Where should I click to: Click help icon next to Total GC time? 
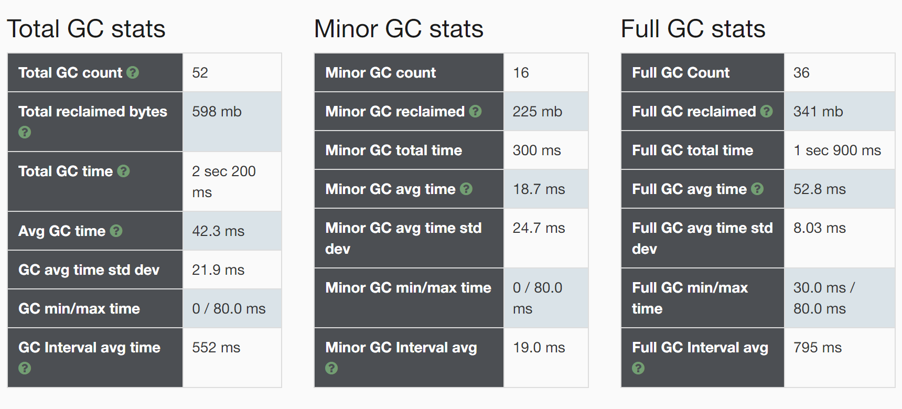tap(123, 171)
